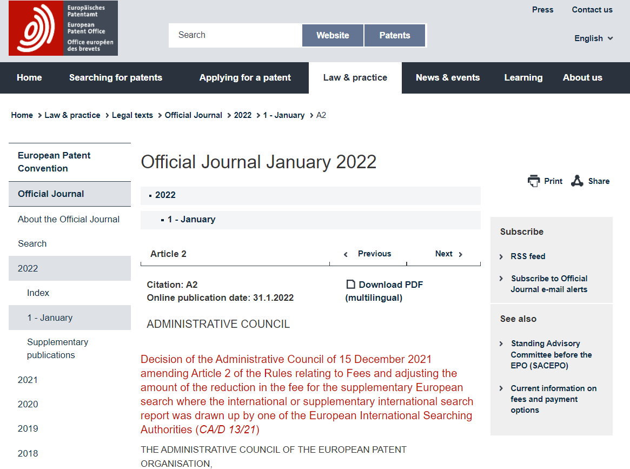The image size is (630, 469).
Task: Click the Print icon
Action: coord(534,181)
